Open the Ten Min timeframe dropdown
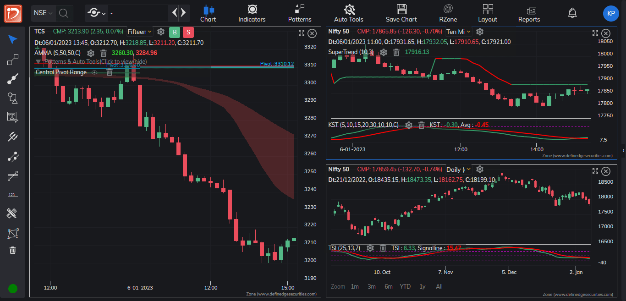Image resolution: width=626 pixels, height=301 pixels. 459,32
